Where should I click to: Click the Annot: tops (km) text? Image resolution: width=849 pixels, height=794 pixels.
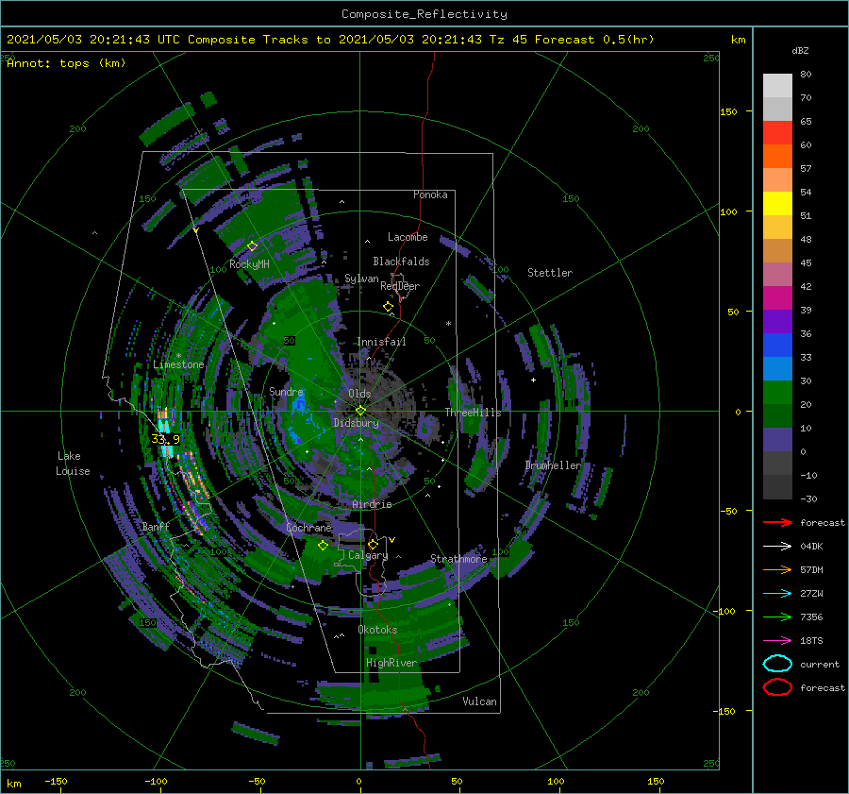[66, 63]
